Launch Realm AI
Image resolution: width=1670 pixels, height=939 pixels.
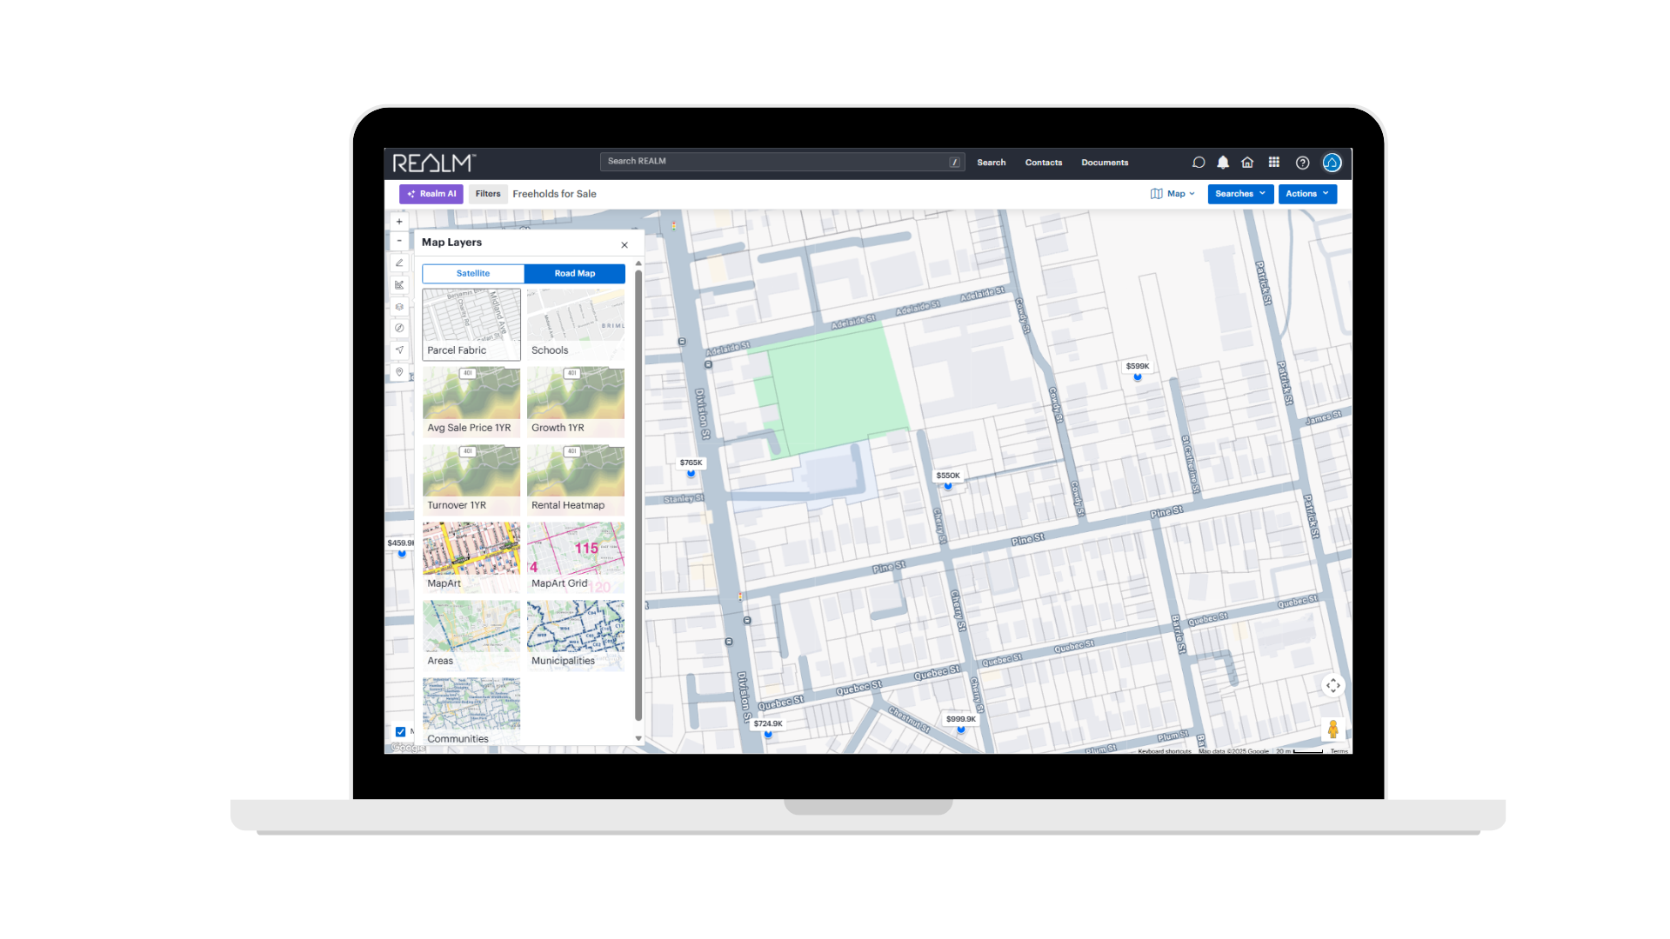431,193
